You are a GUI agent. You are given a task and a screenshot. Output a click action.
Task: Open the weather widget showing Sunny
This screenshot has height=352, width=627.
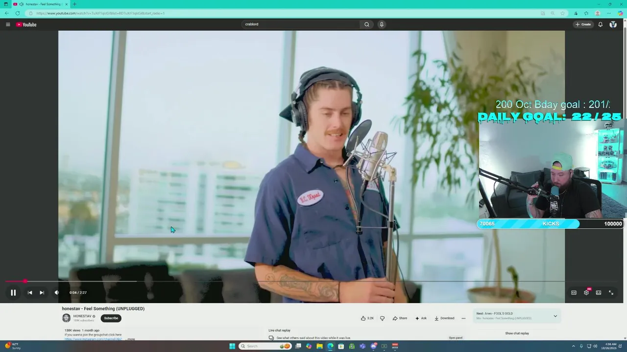click(12, 346)
